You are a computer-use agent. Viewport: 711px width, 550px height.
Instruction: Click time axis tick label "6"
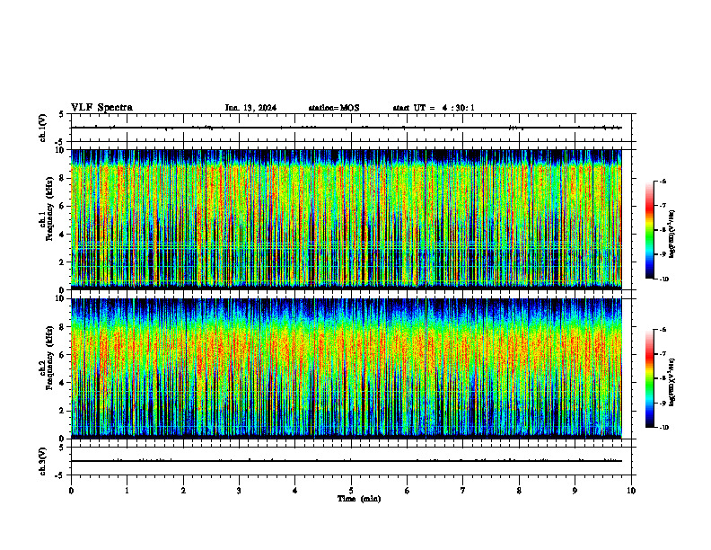click(x=408, y=491)
